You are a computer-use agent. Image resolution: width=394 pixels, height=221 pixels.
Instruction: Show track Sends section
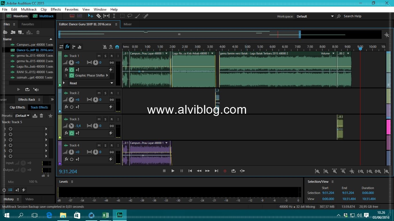click(x=74, y=47)
